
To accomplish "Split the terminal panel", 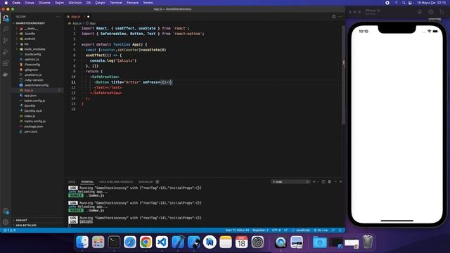I will pyautogui.click(x=323, y=182).
